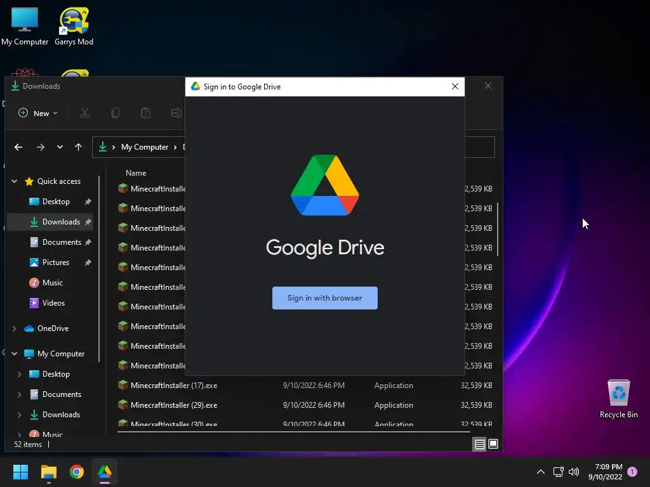The width and height of the screenshot is (650, 487).
Task: Click Application type of MinecraftInstaller (17).exe
Action: 394,385
